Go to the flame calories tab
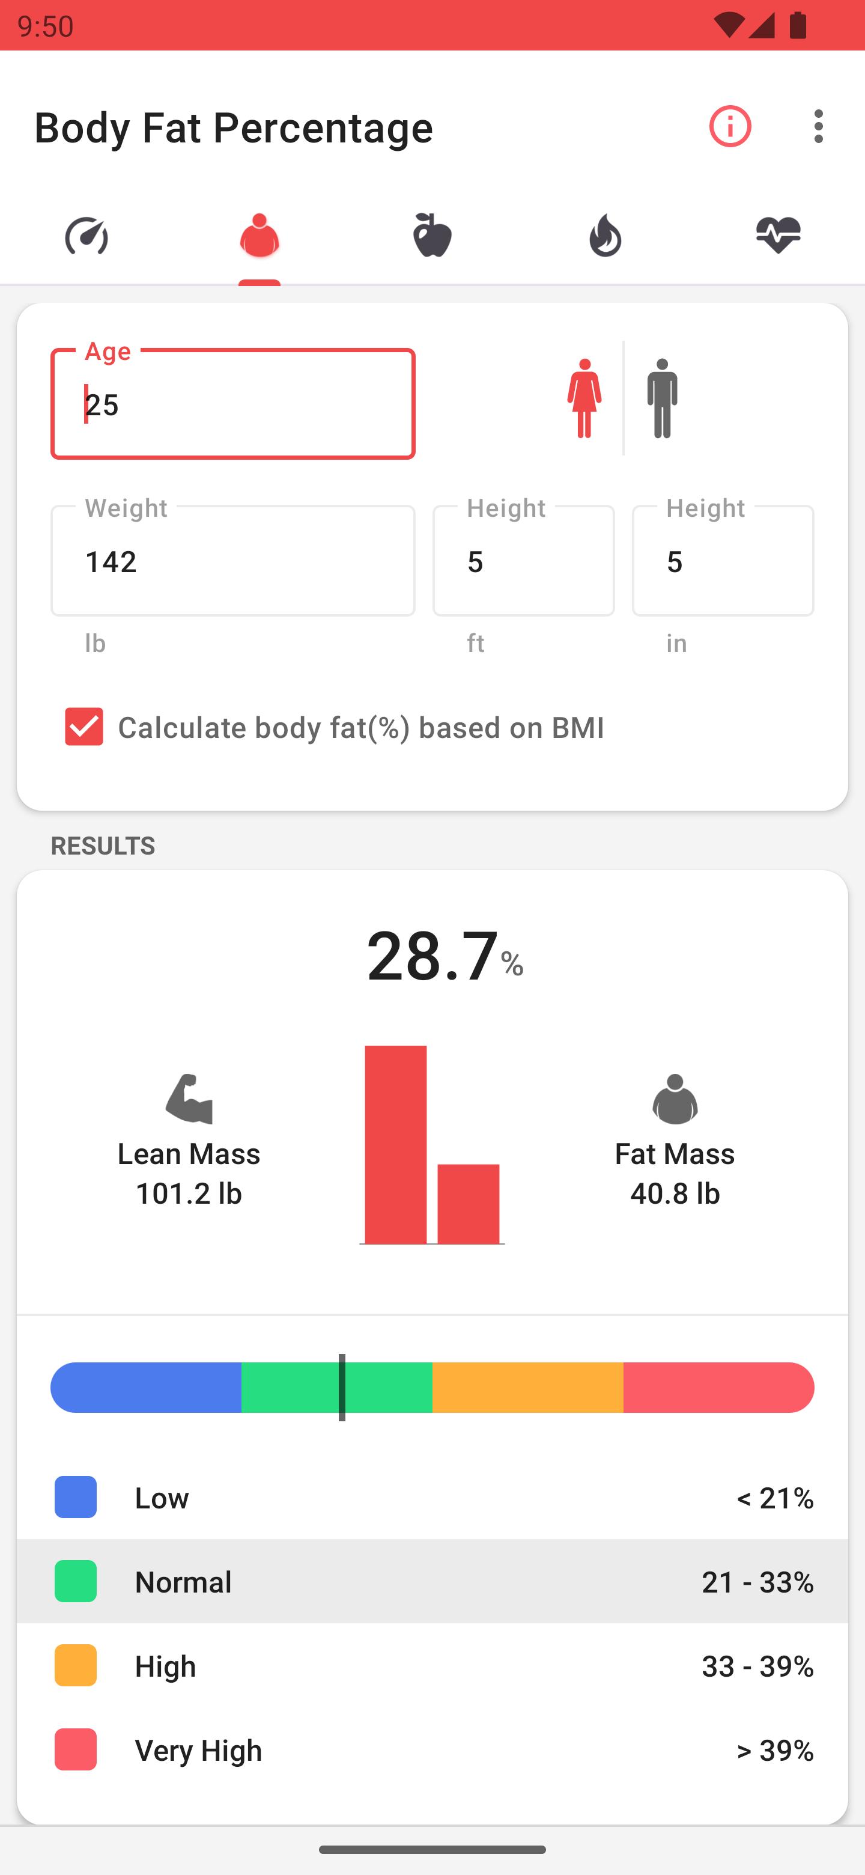The height and width of the screenshot is (1875, 865). (605, 236)
